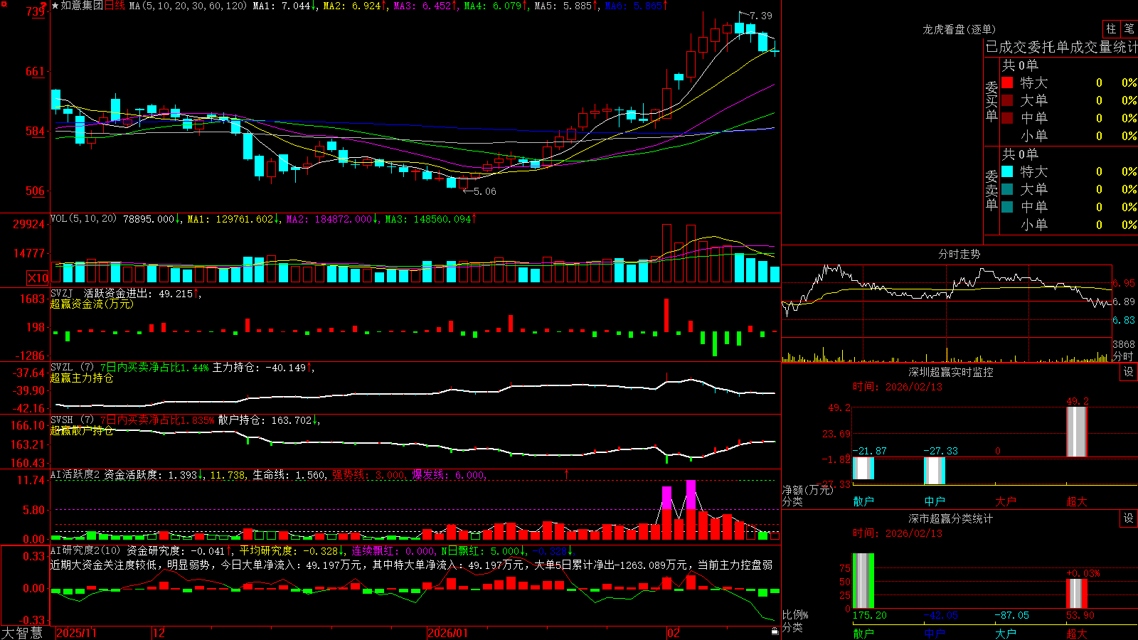This screenshot has width=1138, height=640.
Task: Click the tallest red bar in SVZJ panel
Action: click(666, 316)
